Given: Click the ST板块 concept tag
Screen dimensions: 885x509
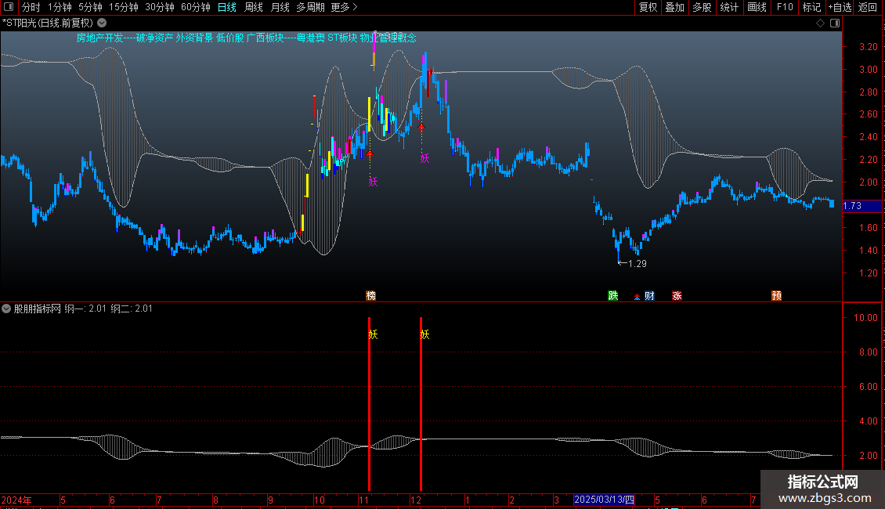Looking at the screenshot, I should tap(342, 38).
